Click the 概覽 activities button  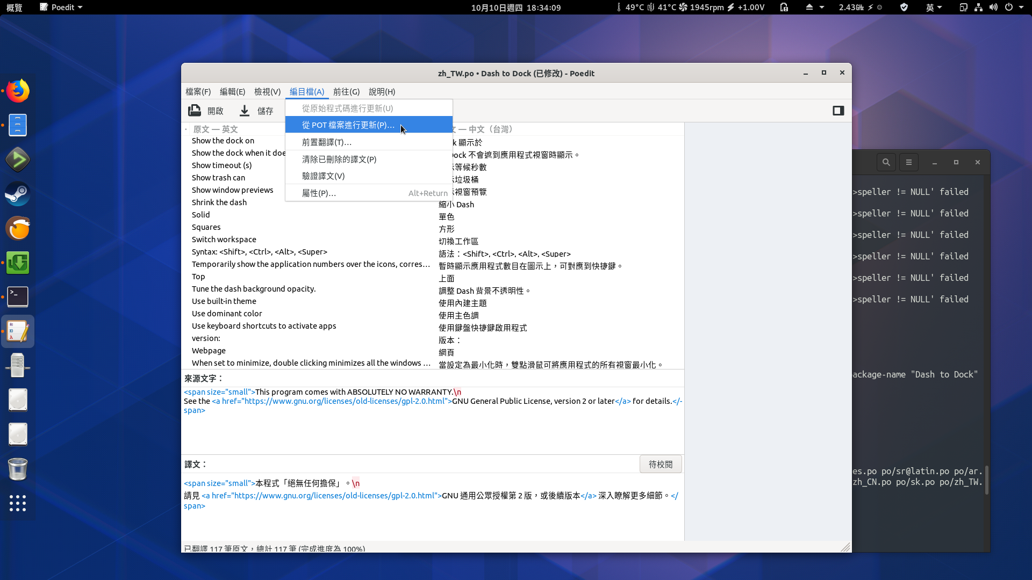(15, 8)
